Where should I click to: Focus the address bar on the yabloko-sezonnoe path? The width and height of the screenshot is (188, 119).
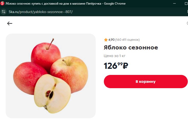(46, 12)
